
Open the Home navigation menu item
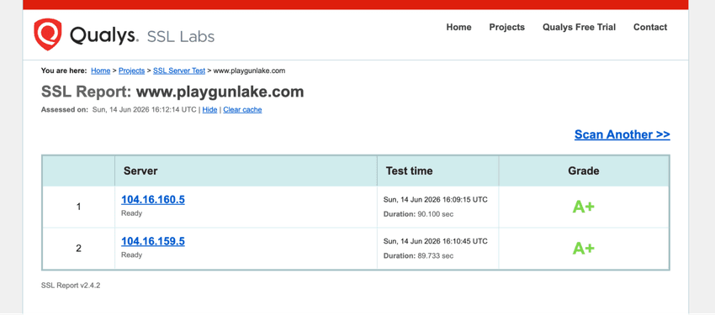458,28
